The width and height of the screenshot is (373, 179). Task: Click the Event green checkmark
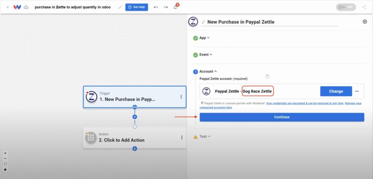coord(196,55)
